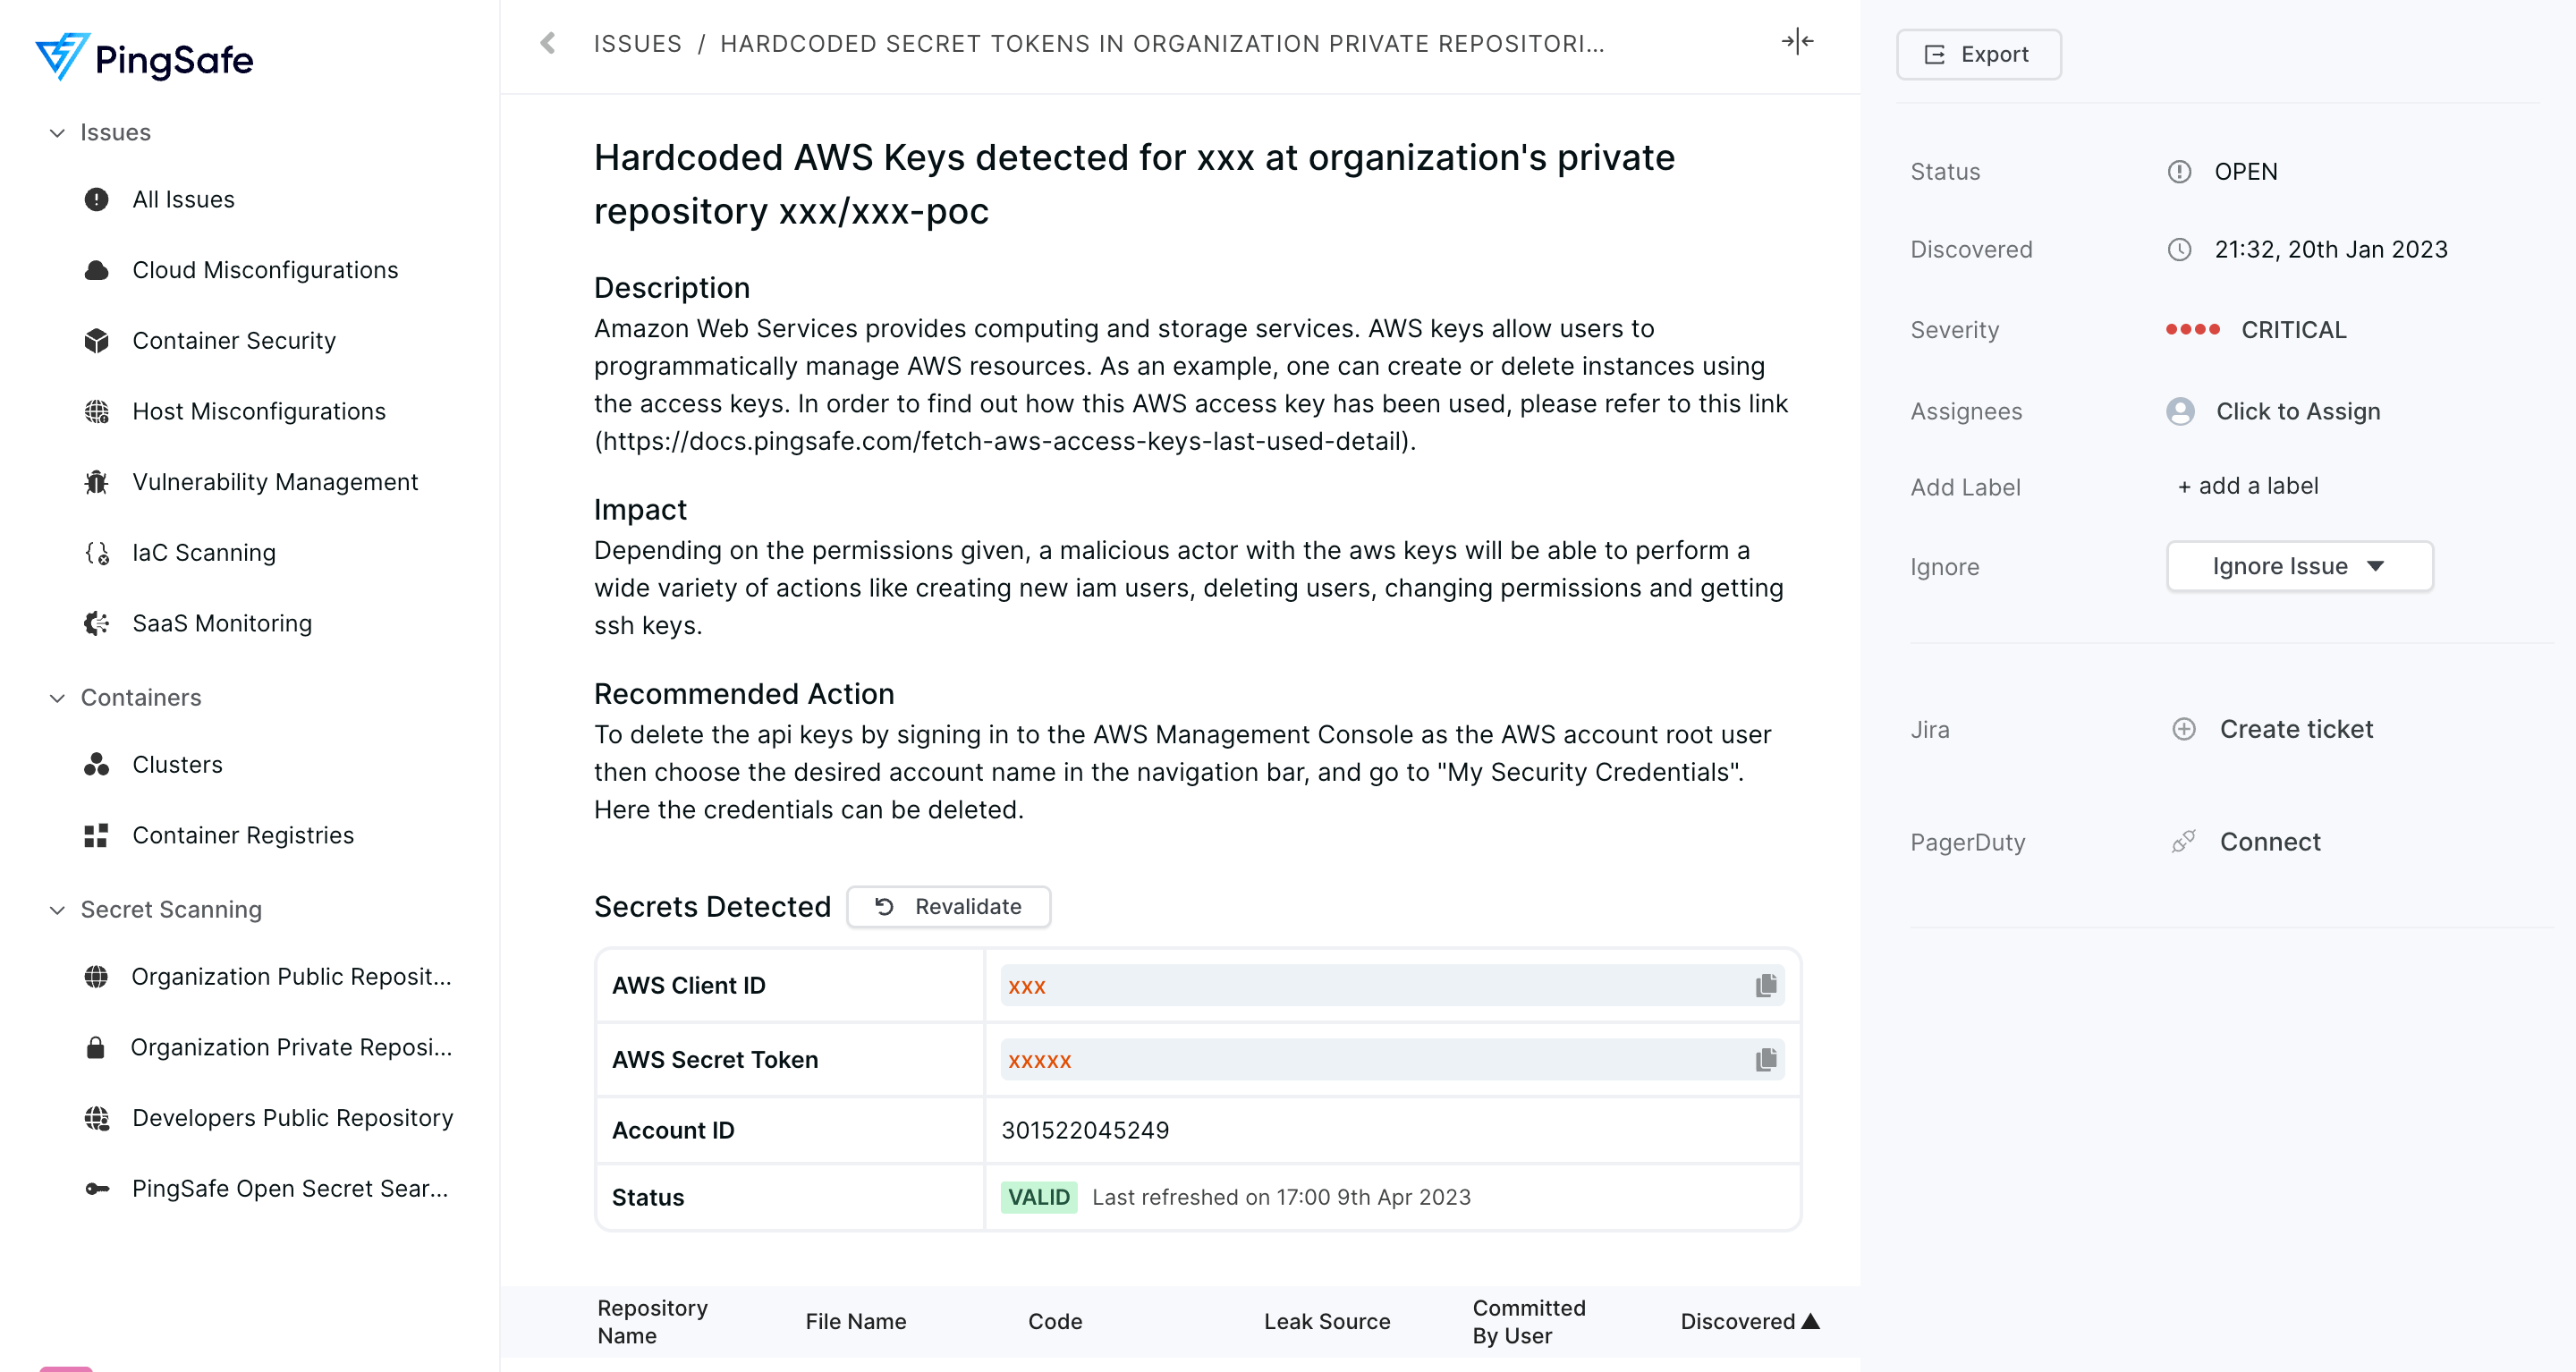Click add a label link
Viewport: 2576px width, 1372px height.
[2247, 486]
